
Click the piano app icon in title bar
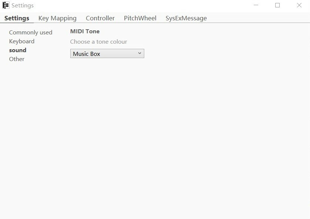click(6, 5)
